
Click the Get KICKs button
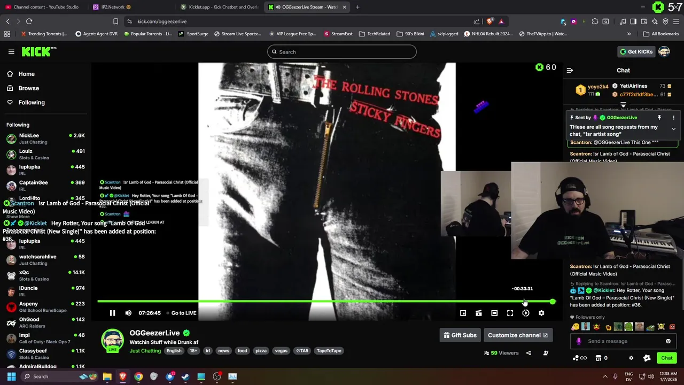tap(636, 52)
